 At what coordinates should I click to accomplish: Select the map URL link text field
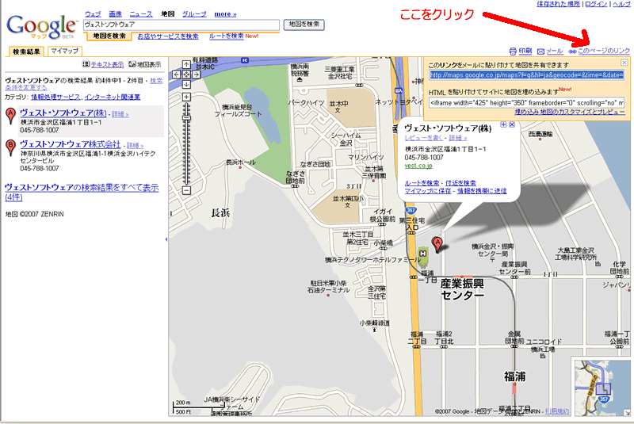click(x=526, y=75)
